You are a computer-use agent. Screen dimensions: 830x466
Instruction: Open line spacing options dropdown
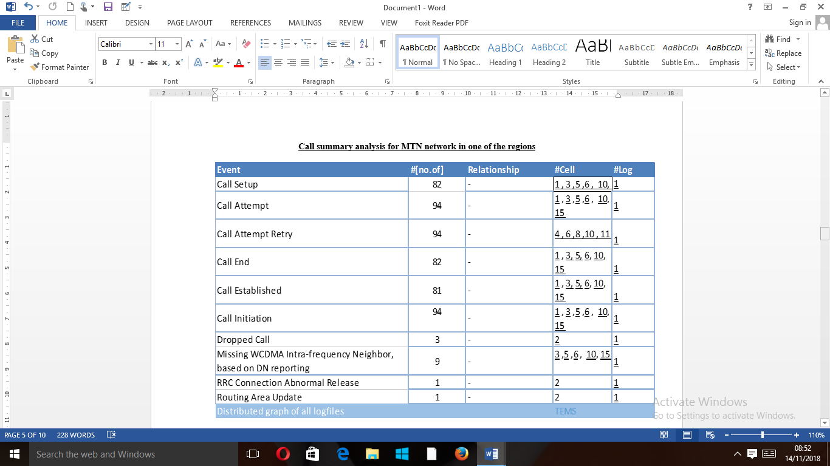tap(326, 62)
